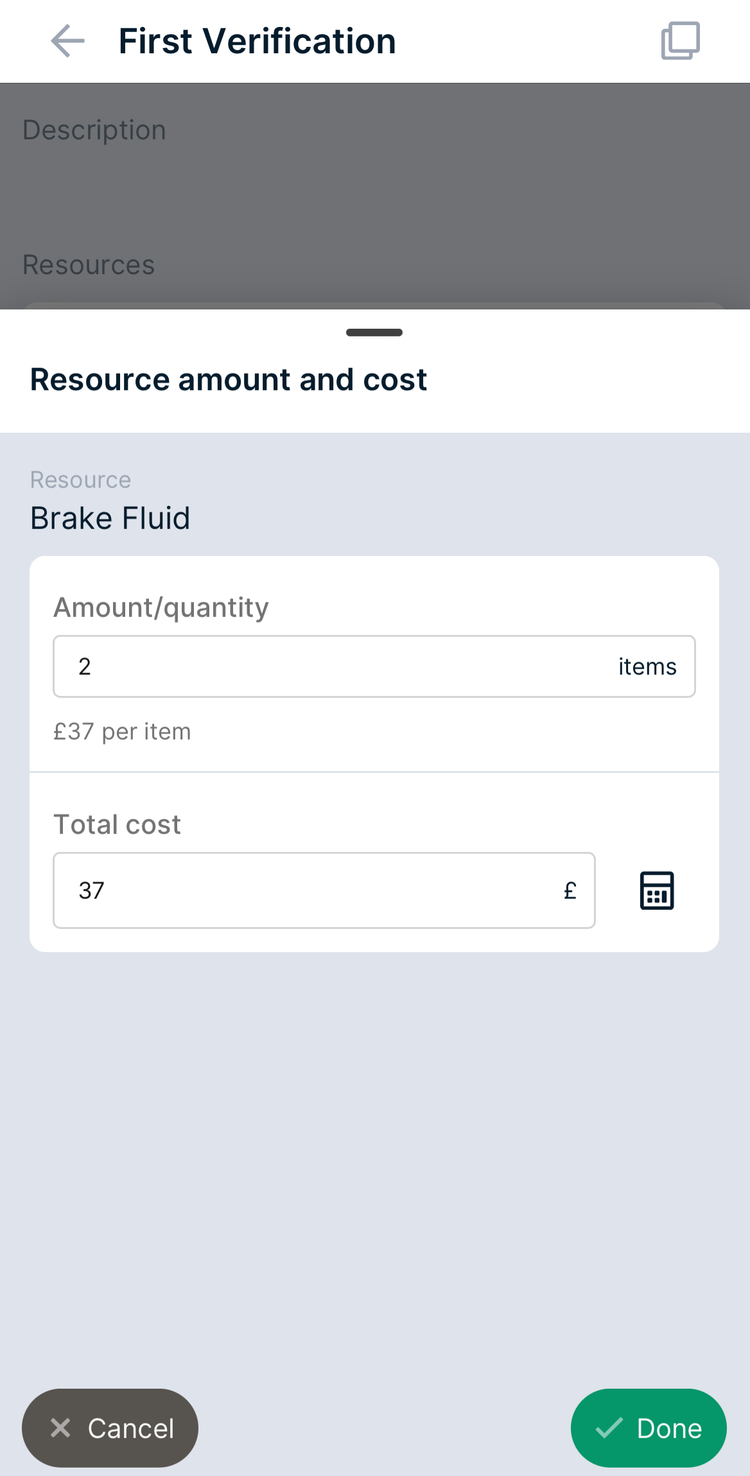Image resolution: width=750 pixels, height=1476 pixels.
Task: Tap the pound sterling symbol in cost field
Action: (x=569, y=890)
